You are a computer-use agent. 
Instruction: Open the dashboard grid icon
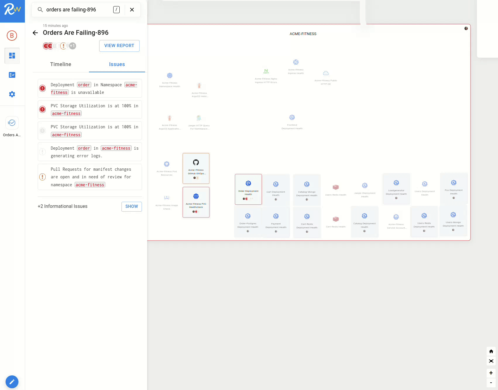coord(12,56)
